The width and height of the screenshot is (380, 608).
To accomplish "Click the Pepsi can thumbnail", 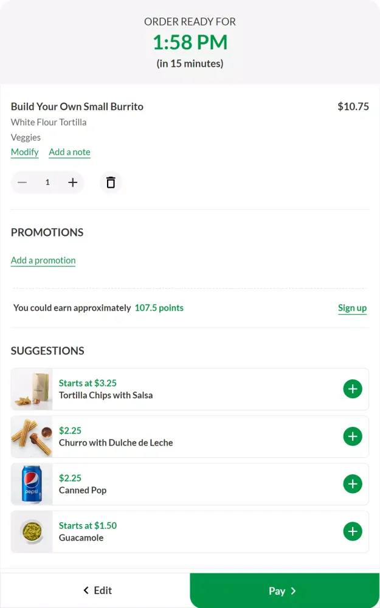I will coord(32,484).
